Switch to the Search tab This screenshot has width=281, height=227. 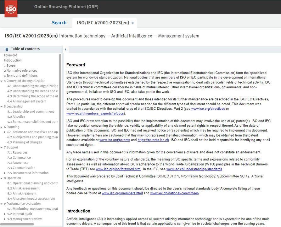pyautogui.click(x=59, y=23)
